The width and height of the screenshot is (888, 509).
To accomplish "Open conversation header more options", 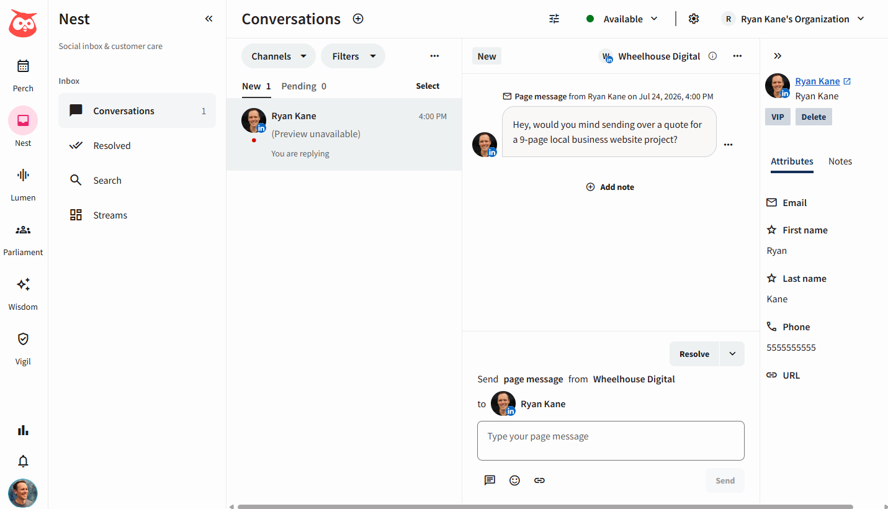I will coord(737,56).
